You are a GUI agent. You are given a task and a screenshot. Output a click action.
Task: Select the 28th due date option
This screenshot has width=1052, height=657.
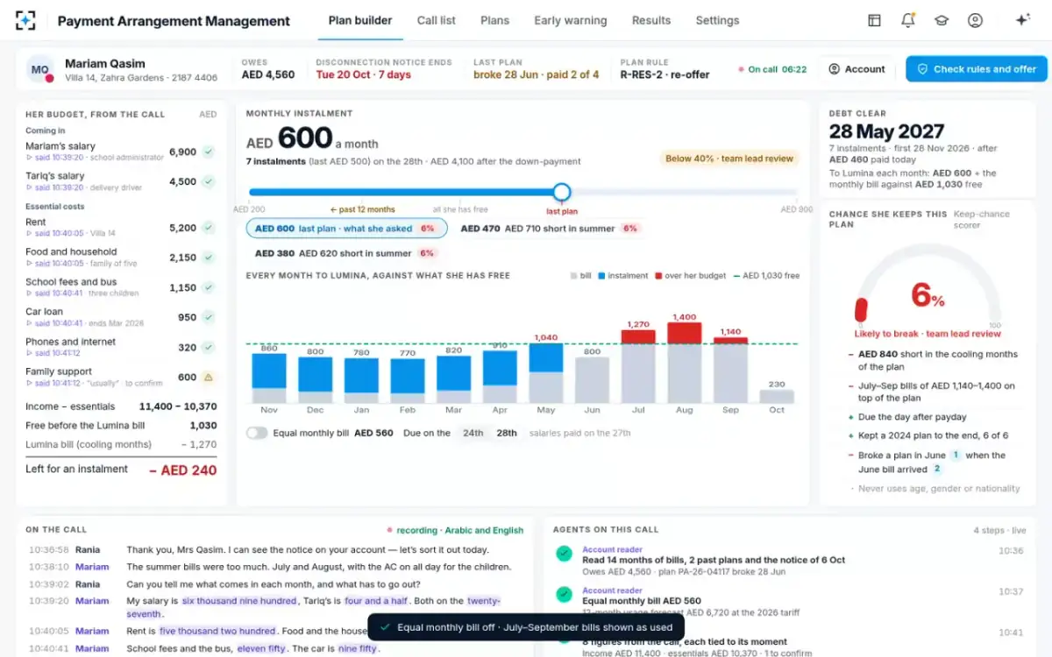tap(507, 433)
